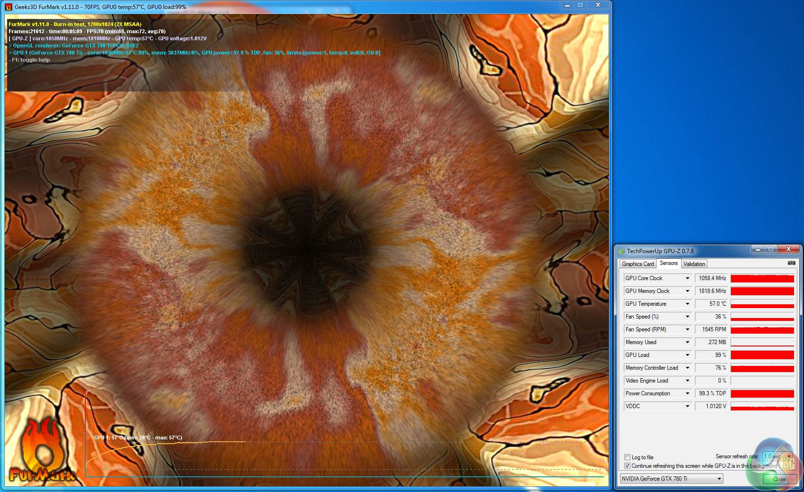The image size is (804, 492).
Task: Open the NVIDIA GeForce GTX 780 Ti selector
Action: (x=671, y=479)
